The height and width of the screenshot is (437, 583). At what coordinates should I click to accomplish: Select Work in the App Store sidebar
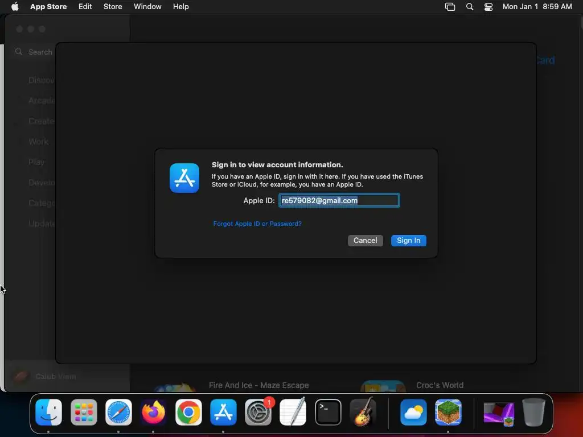pos(38,142)
